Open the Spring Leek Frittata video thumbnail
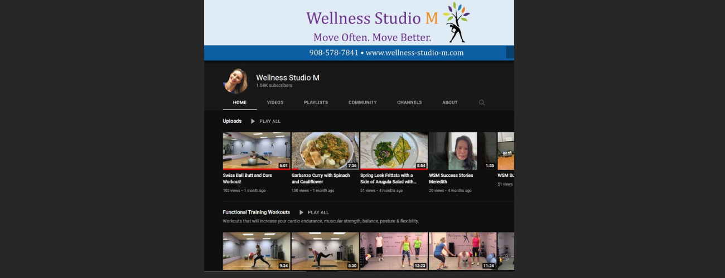Image resolution: width=725 pixels, height=278 pixels. click(x=394, y=151)
